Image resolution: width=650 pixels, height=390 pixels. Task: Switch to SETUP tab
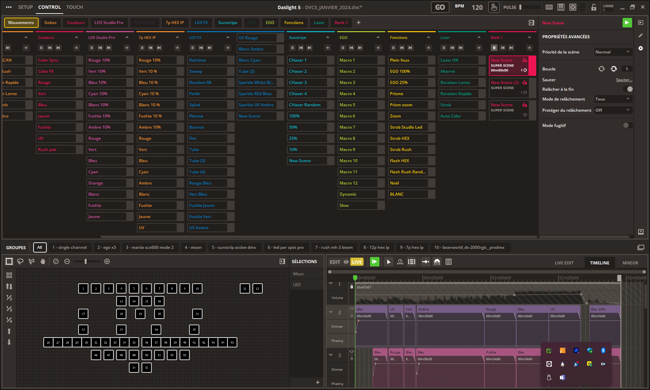(x=25, y=7)
